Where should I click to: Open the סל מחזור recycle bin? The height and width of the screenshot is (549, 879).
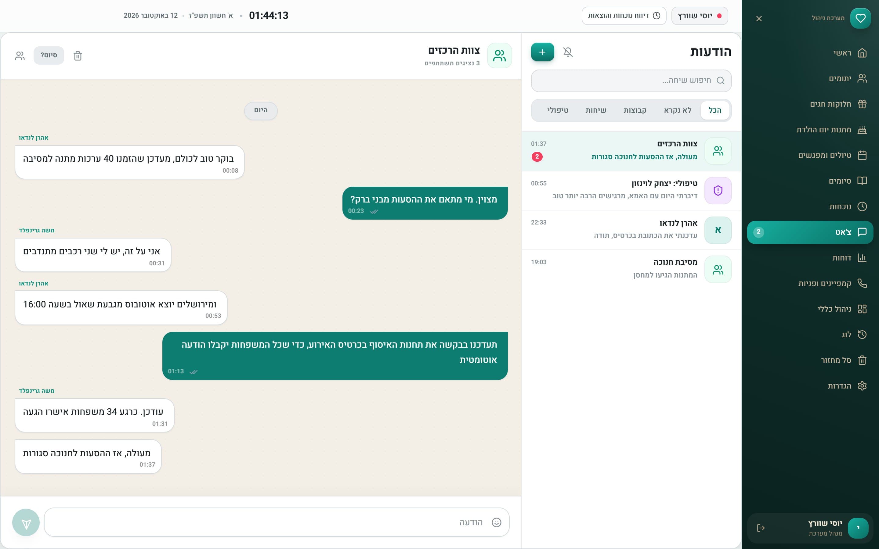click(810, 360)
